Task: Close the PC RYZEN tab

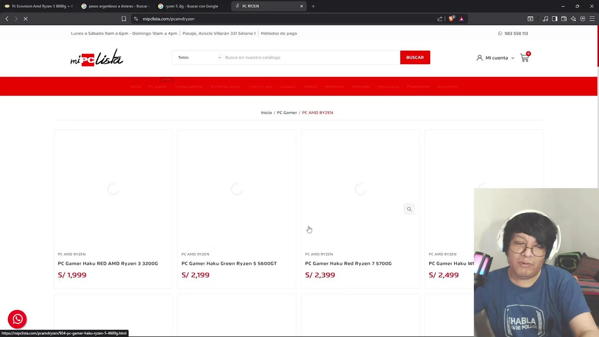Action: pyautogui.click(x=301, y=6)
